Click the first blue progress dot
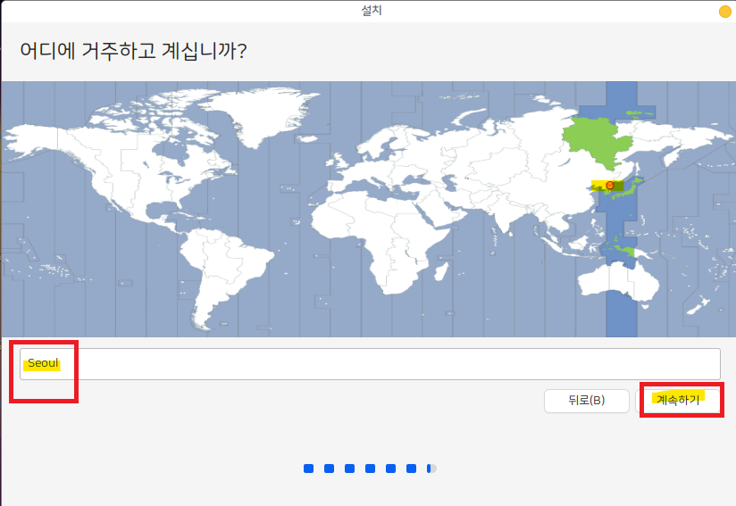Image resolution: width=736 pixels, height=506 pixels. (x=308, y=469)
